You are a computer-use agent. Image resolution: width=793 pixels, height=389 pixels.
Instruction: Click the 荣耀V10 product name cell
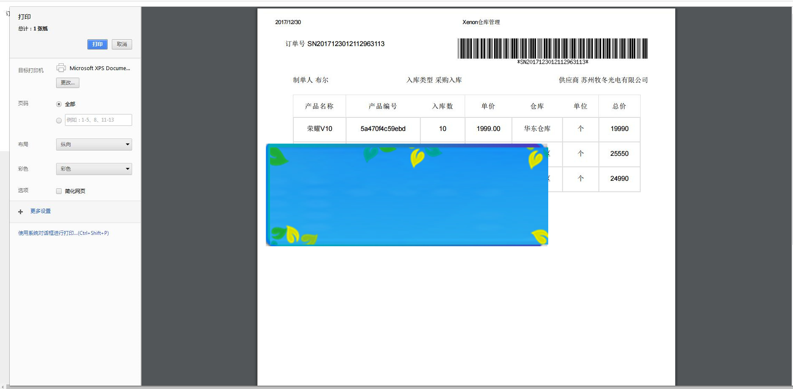coord(319,129)
